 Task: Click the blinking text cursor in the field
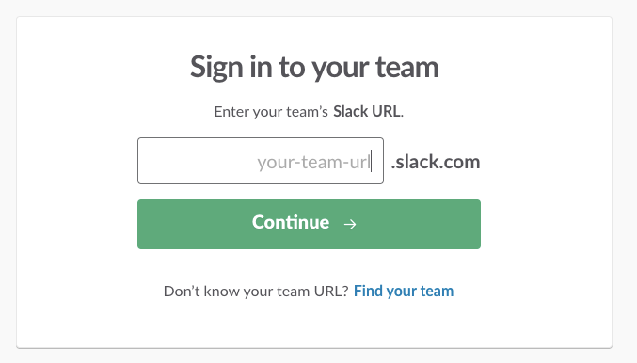pos(372,161)
